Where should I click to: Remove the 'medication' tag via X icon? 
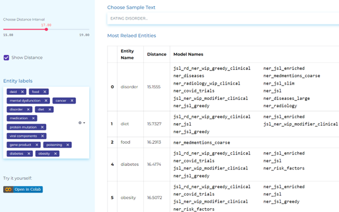point(33,118)
